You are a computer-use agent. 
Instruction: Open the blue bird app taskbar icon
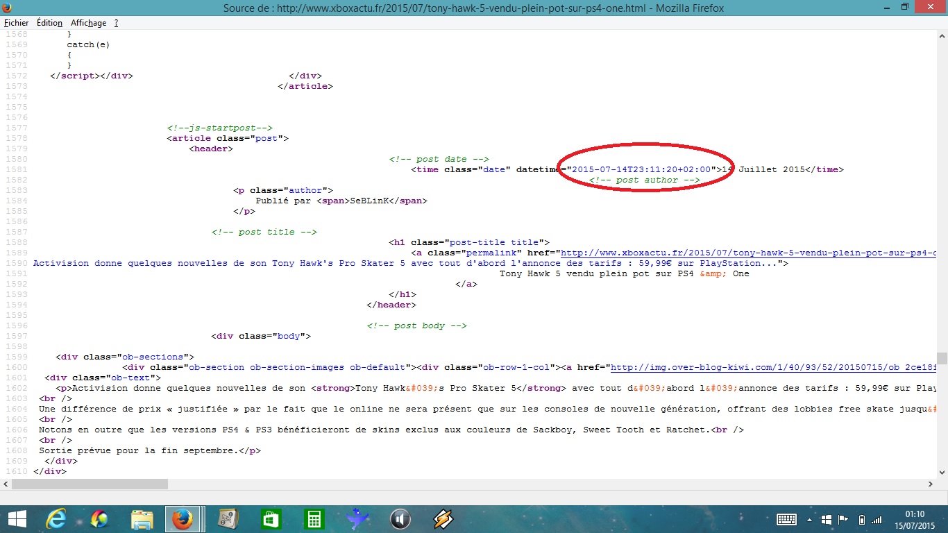pyautogui.click(x=357, y=519)
